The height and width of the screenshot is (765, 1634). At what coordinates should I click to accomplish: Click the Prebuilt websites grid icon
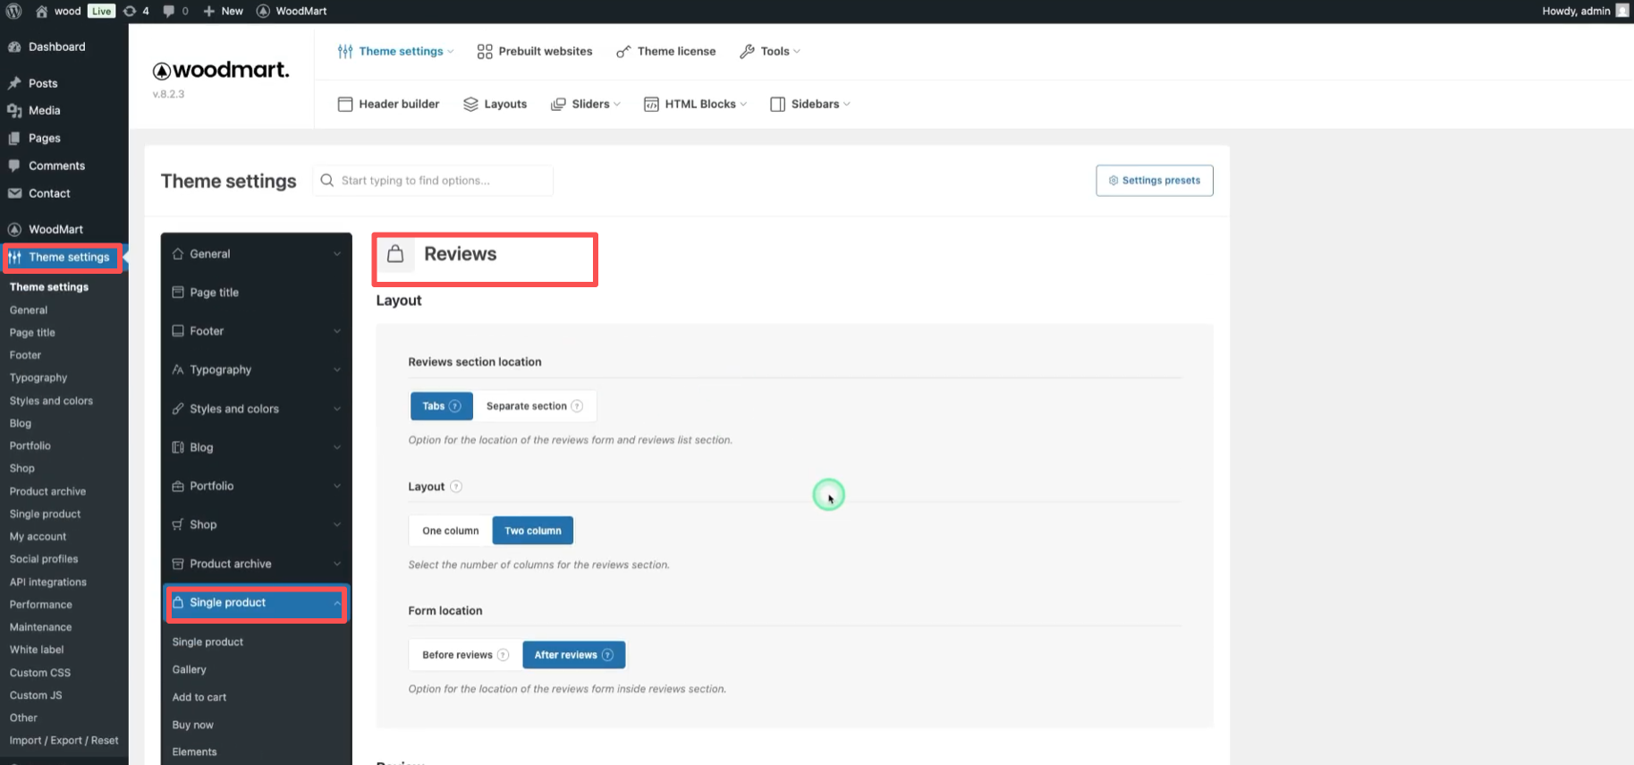(485, 51)
